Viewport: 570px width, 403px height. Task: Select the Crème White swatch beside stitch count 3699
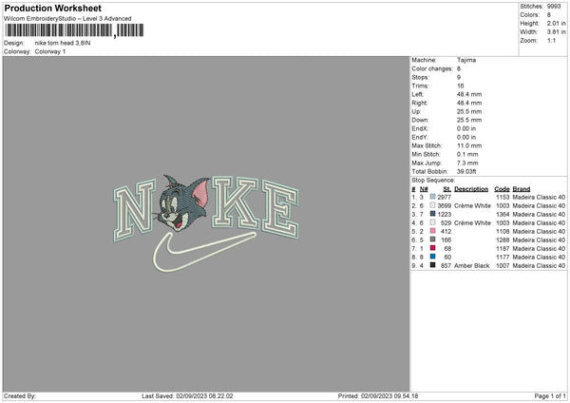tap(432, 205)
